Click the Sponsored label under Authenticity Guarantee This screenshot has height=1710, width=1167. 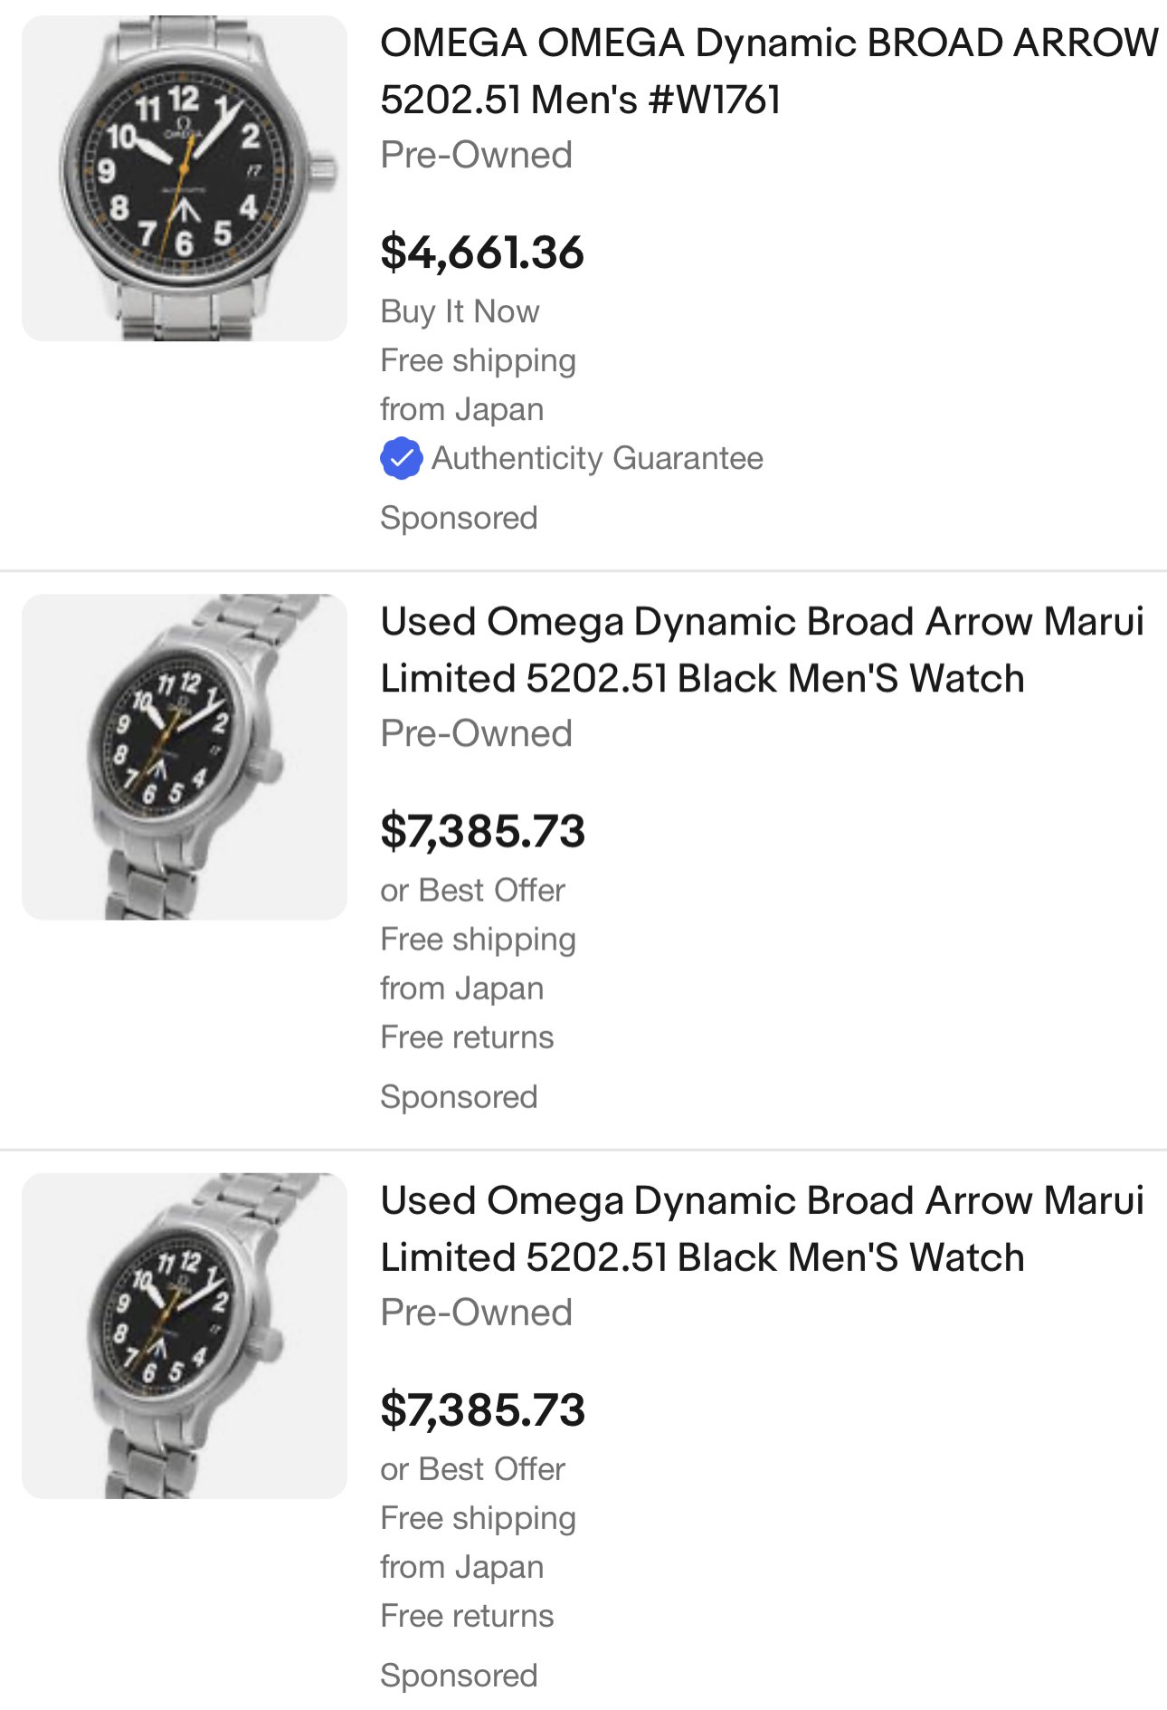(x=459, y=518)
